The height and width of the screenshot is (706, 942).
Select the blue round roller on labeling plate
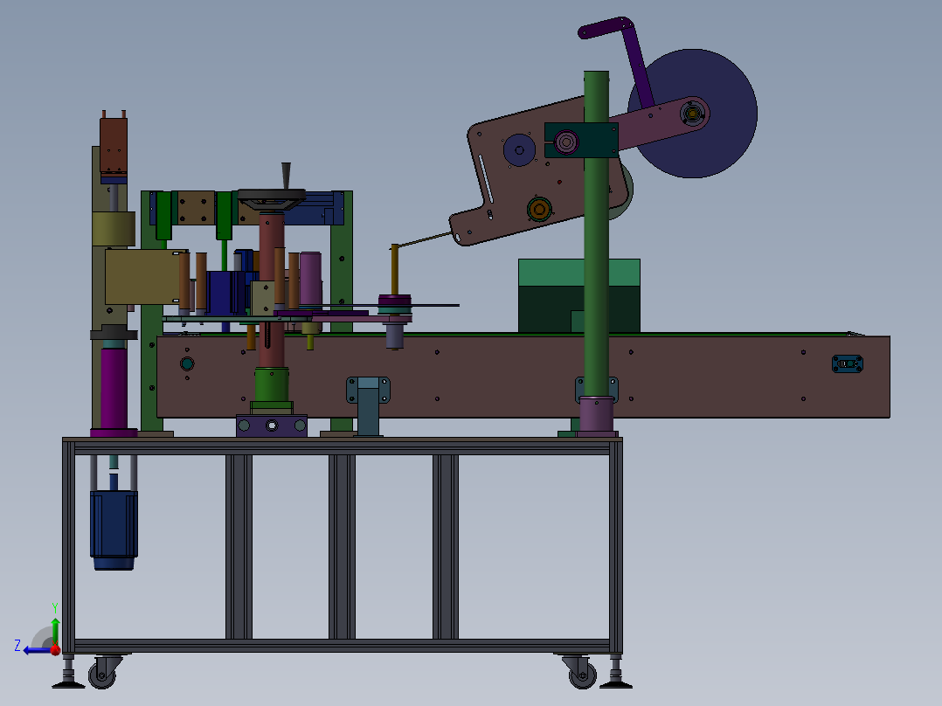coord(519,150)
